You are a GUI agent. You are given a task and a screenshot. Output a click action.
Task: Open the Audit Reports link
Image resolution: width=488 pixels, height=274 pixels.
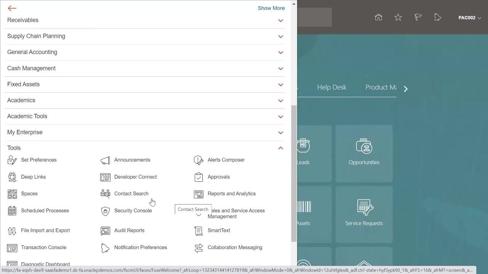(129, 230)
